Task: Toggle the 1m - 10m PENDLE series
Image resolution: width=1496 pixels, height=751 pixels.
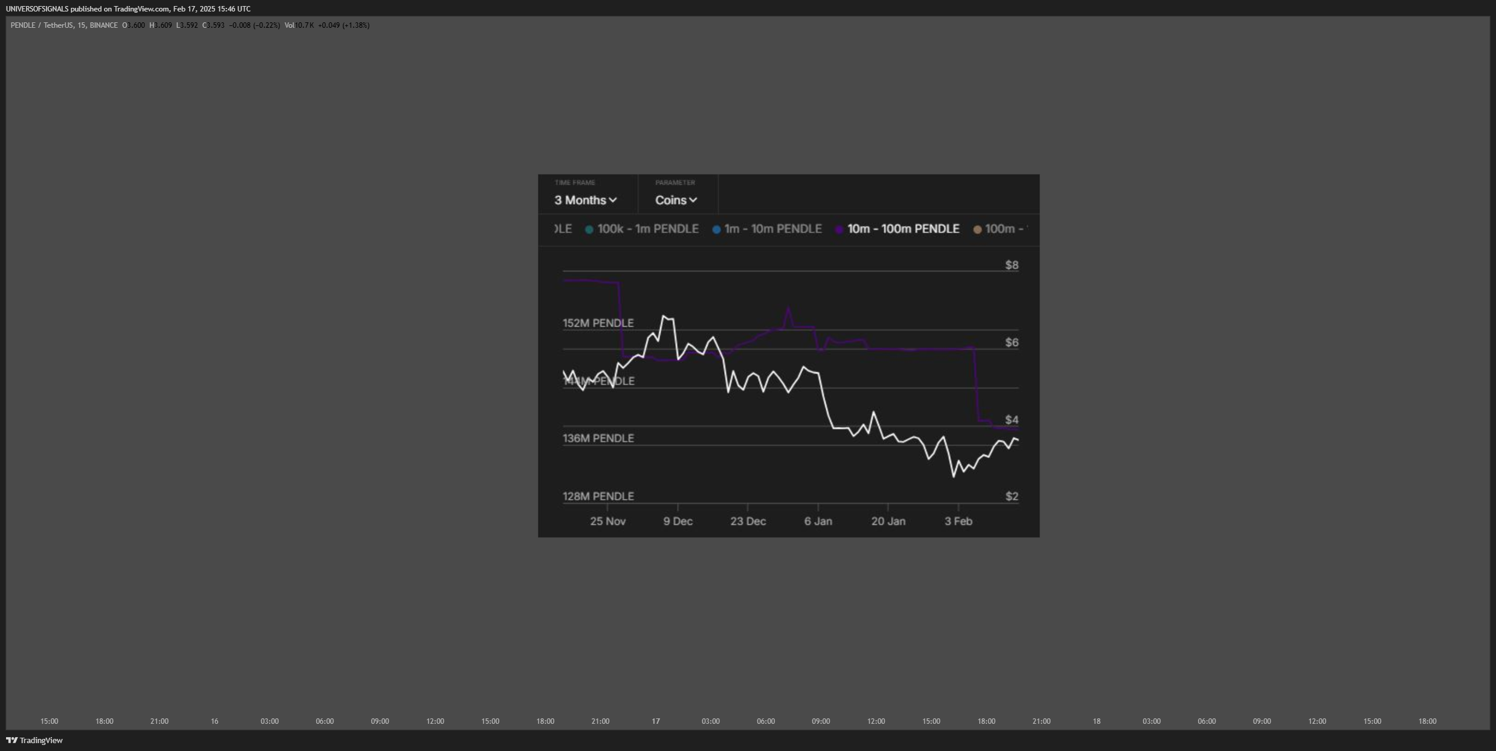Action: (x=767, y=229)
